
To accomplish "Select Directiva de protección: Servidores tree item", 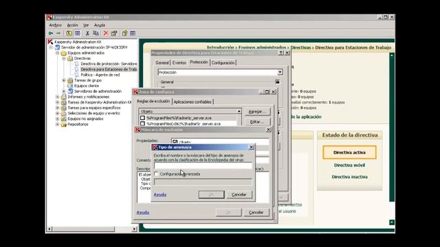I will 109,64.
